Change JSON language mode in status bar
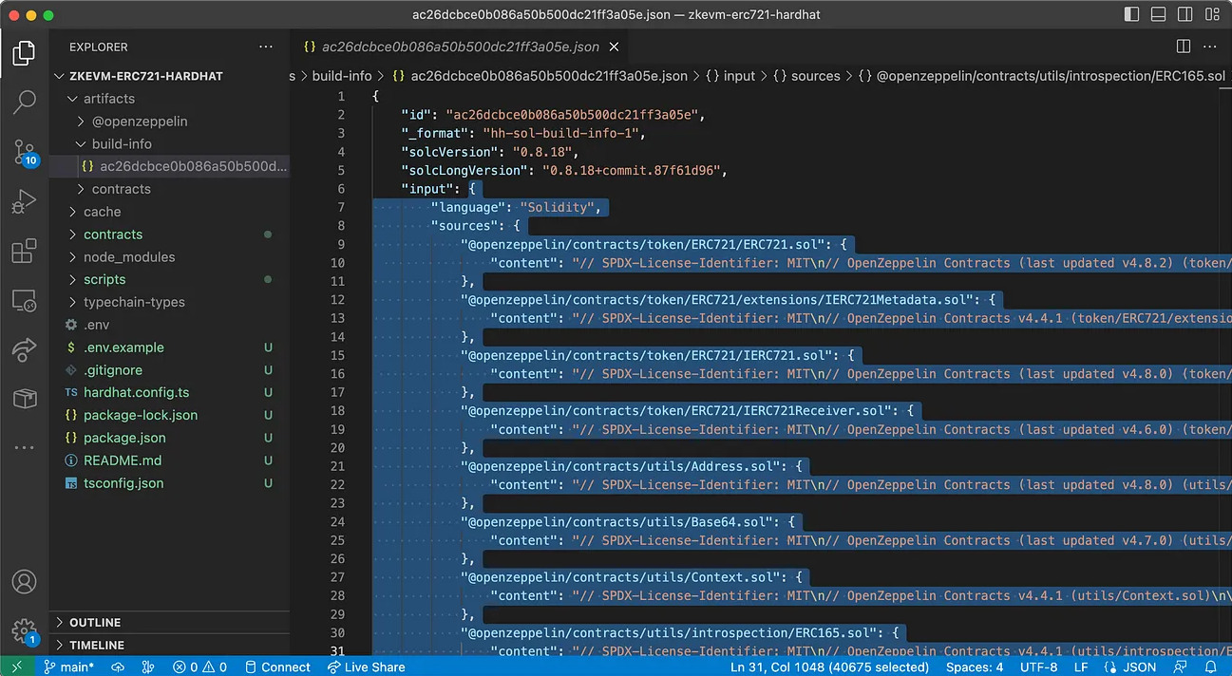1232x676 pixels. (1140, 667)
